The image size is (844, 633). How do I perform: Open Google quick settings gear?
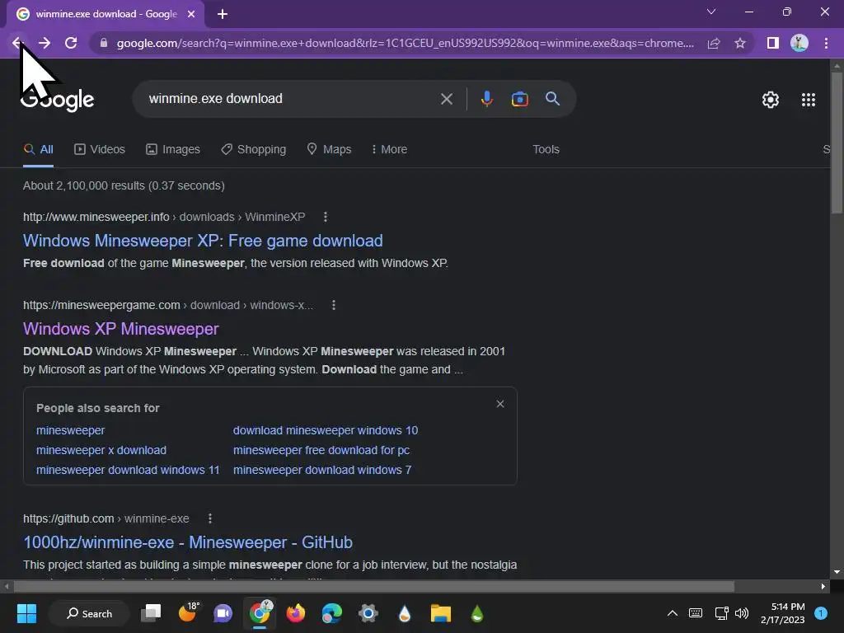click(x=771, y=100)
